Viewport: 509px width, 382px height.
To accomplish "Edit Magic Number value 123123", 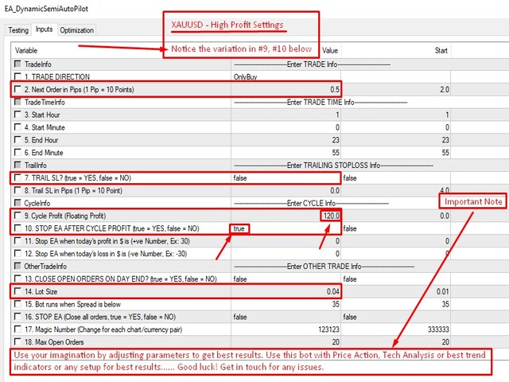I will pyautogui.click(x=286, y=329).
